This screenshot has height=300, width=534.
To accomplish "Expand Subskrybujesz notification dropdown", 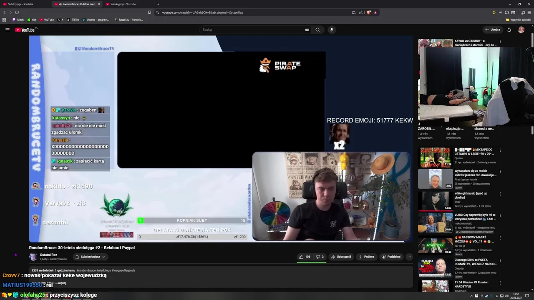I will click(90, 257).
